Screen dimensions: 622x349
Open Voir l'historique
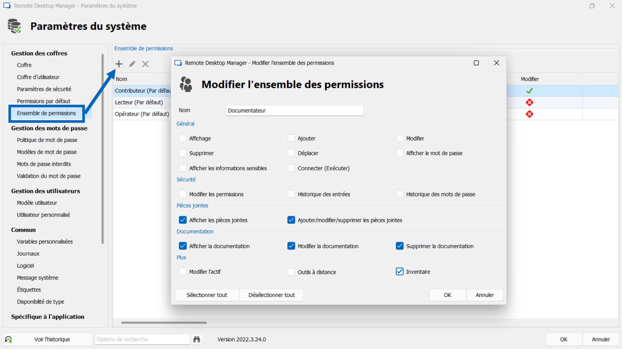[x=52, y=339]
